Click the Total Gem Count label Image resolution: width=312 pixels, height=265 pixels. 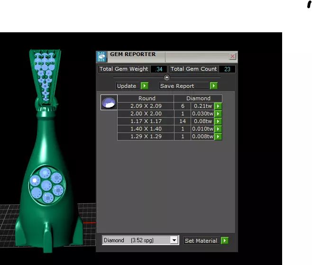[x=193, y=69]
